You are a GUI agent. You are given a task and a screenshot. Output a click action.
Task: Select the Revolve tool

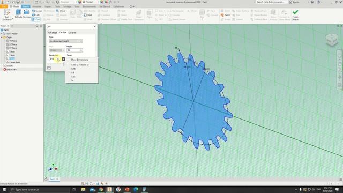coord(27,14)
